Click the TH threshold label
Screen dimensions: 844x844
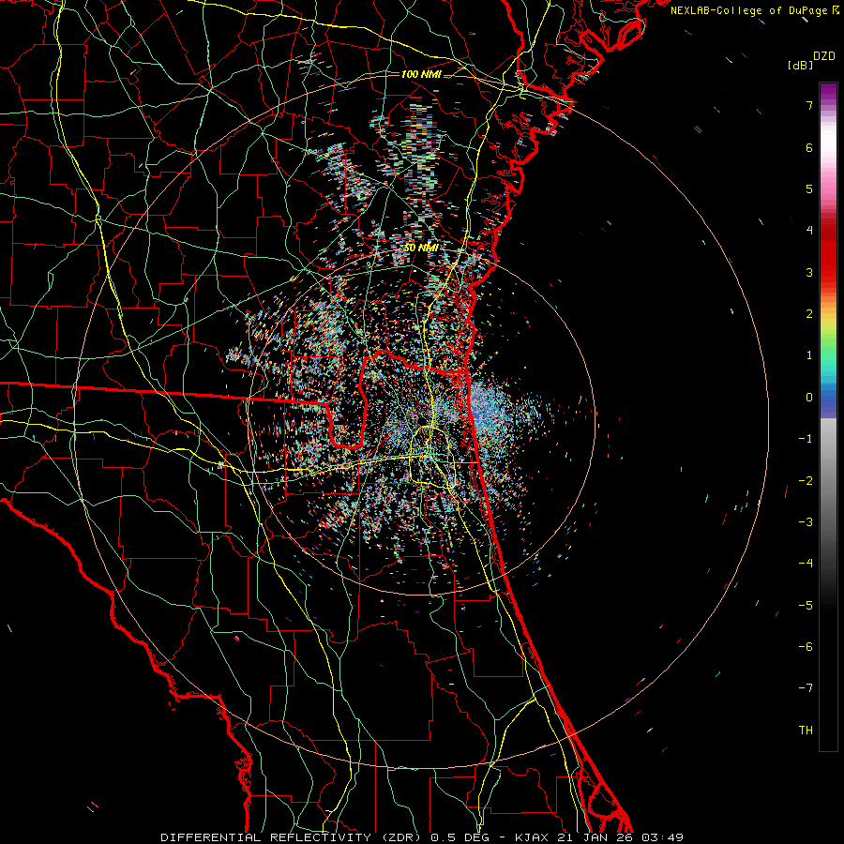tap(806, 731)
